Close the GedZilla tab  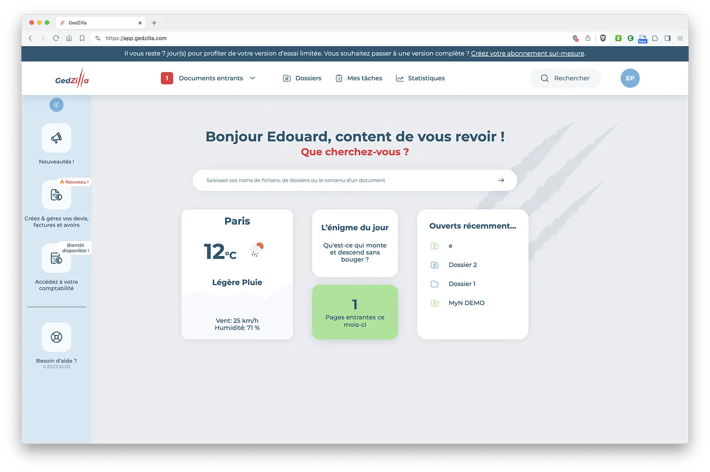(x=140, y=23)
